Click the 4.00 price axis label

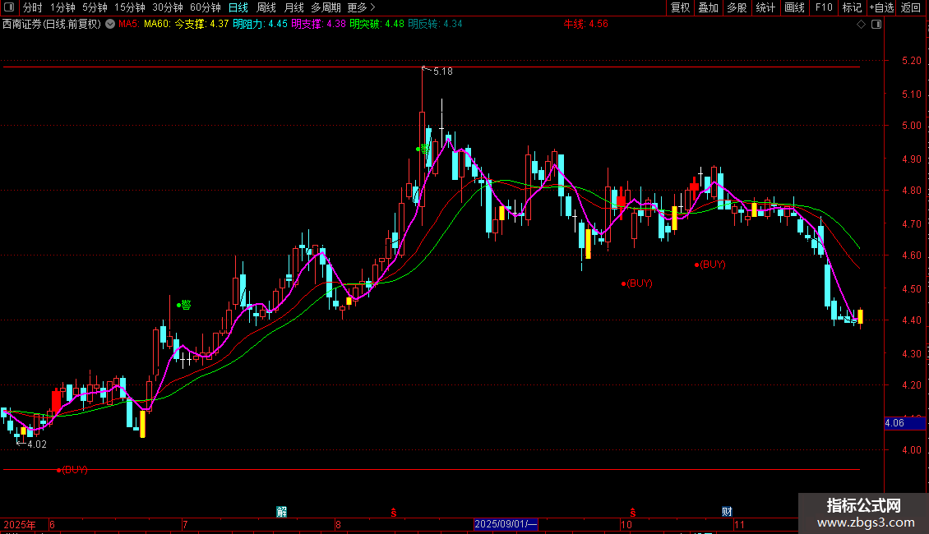911,450
